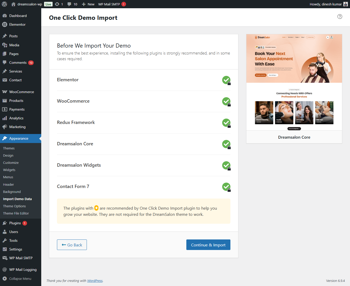Click the yellow star badge in notice

click(96, 208)
